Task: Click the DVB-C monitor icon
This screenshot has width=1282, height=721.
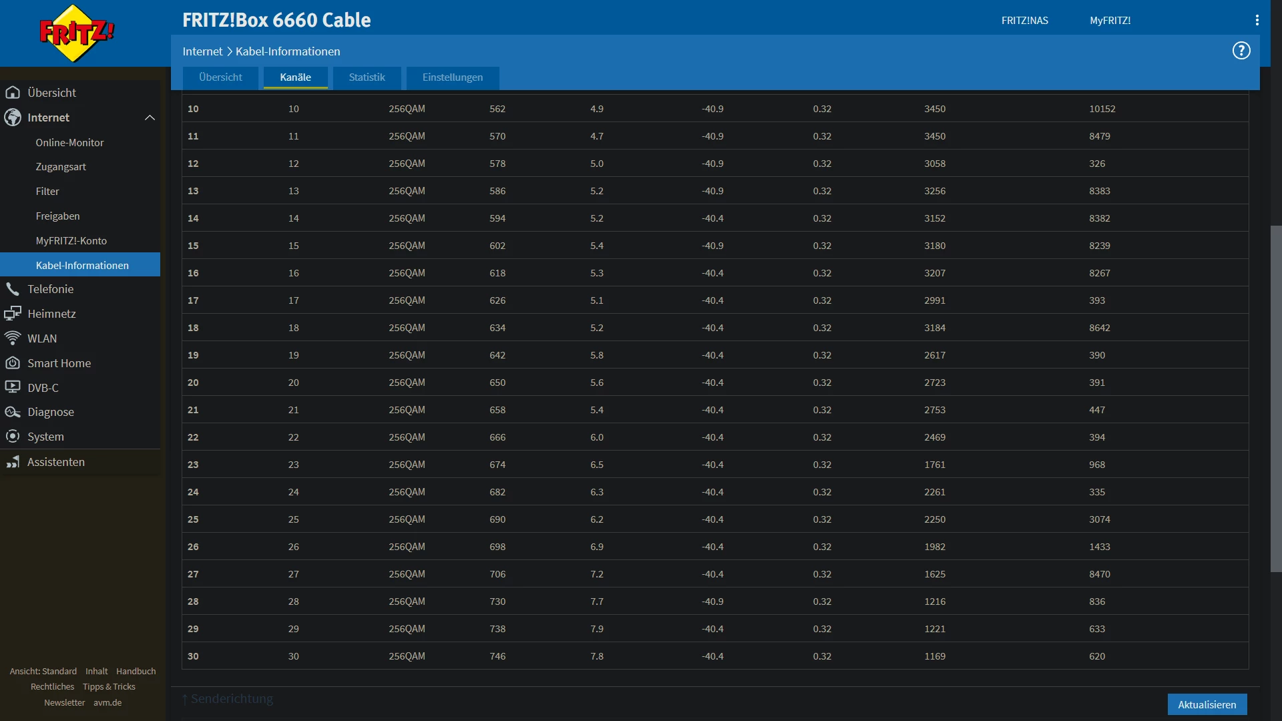Action: pos(13,387)
